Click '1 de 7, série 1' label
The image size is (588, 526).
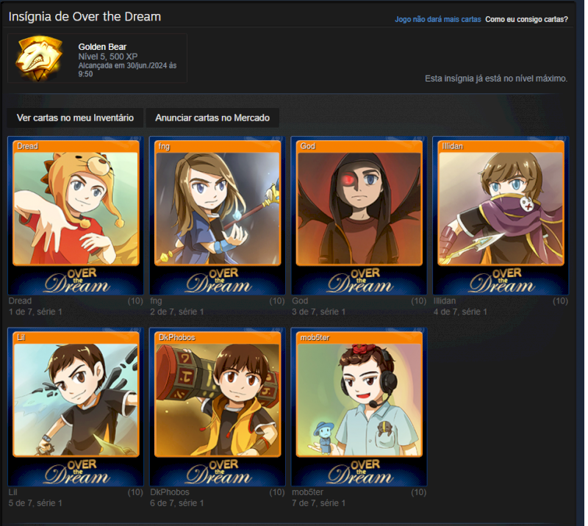[x=35, y=311]
